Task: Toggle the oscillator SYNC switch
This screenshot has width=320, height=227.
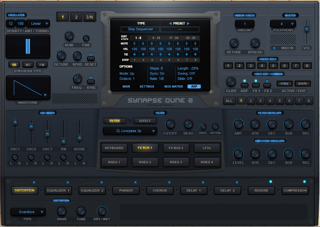Action: [91, 82]
